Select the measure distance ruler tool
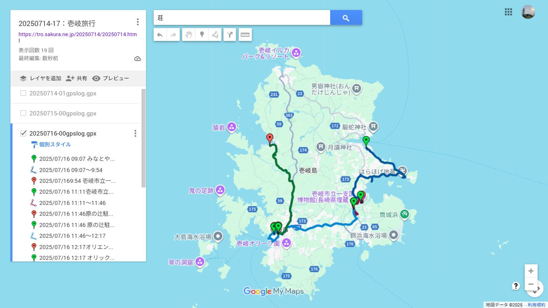The height and width of the screenshot is (308, 548). tap(245, 35)
